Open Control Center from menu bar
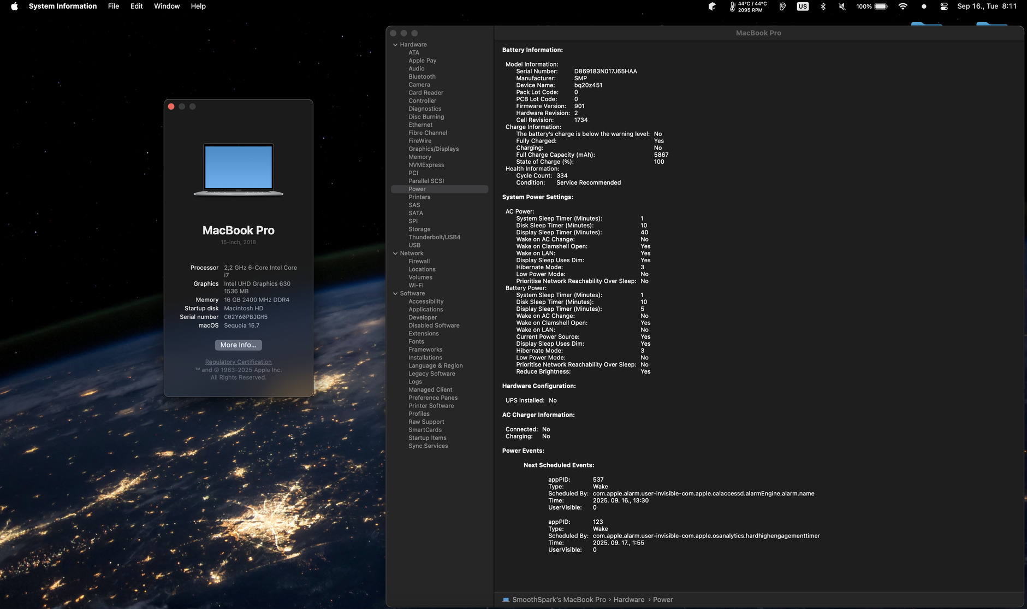Screen dimensions: 1027x609 [x=943, y=7]
